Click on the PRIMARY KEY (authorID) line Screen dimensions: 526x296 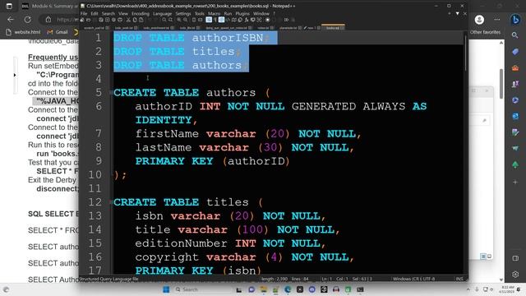click(212, 161)
